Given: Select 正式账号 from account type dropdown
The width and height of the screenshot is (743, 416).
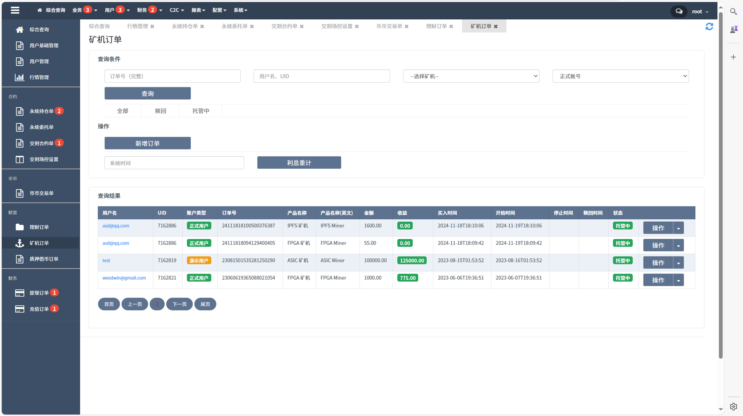Looking at the screenshot, I should click(x=620, y=76).
